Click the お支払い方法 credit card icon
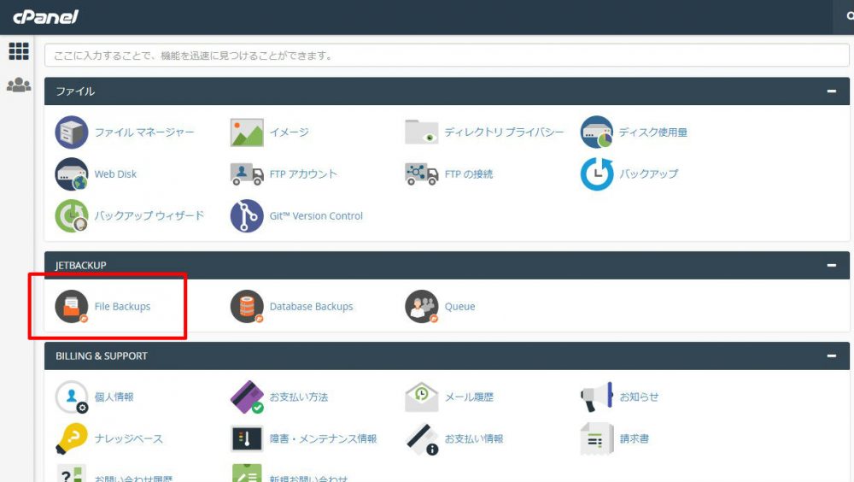 point(247,397)
